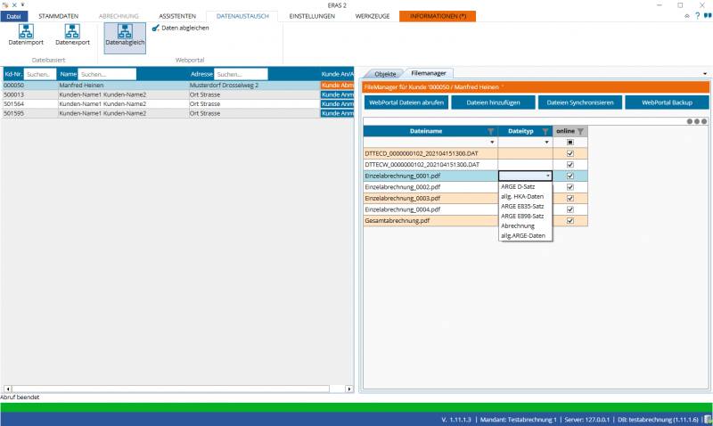The image size is (713, 426).
Task: Open the Datenexport tool
Action: point(72,36)
